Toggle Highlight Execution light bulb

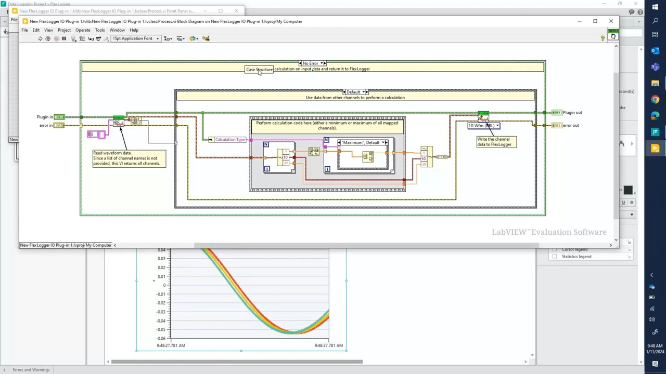pos(73,38)
